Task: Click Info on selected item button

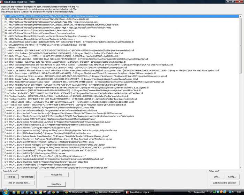Action: tap(19, 183)
